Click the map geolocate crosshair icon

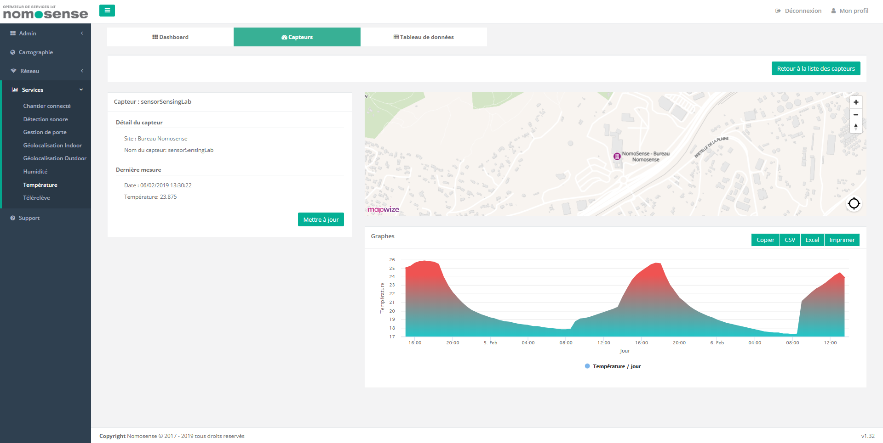point(854,203)
